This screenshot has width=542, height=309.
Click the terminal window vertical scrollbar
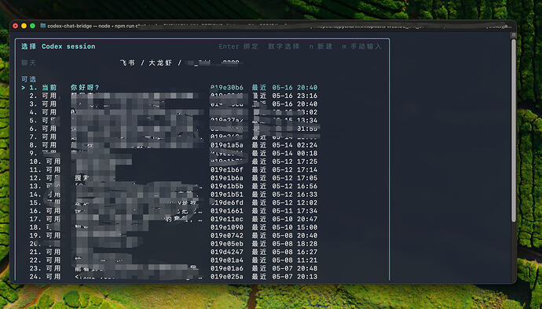pos(513,130)
